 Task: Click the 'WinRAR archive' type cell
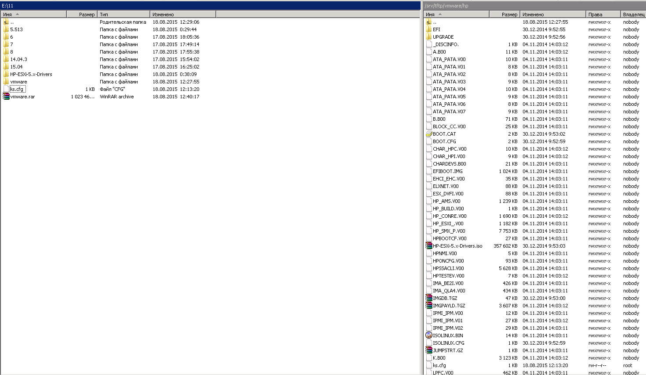point(117,97)
